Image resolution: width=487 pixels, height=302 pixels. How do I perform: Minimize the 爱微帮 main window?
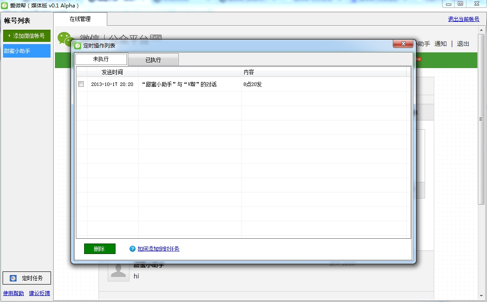tap(449, 4)
